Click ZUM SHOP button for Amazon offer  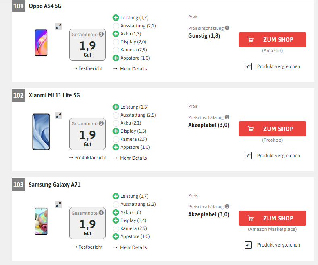272,40
